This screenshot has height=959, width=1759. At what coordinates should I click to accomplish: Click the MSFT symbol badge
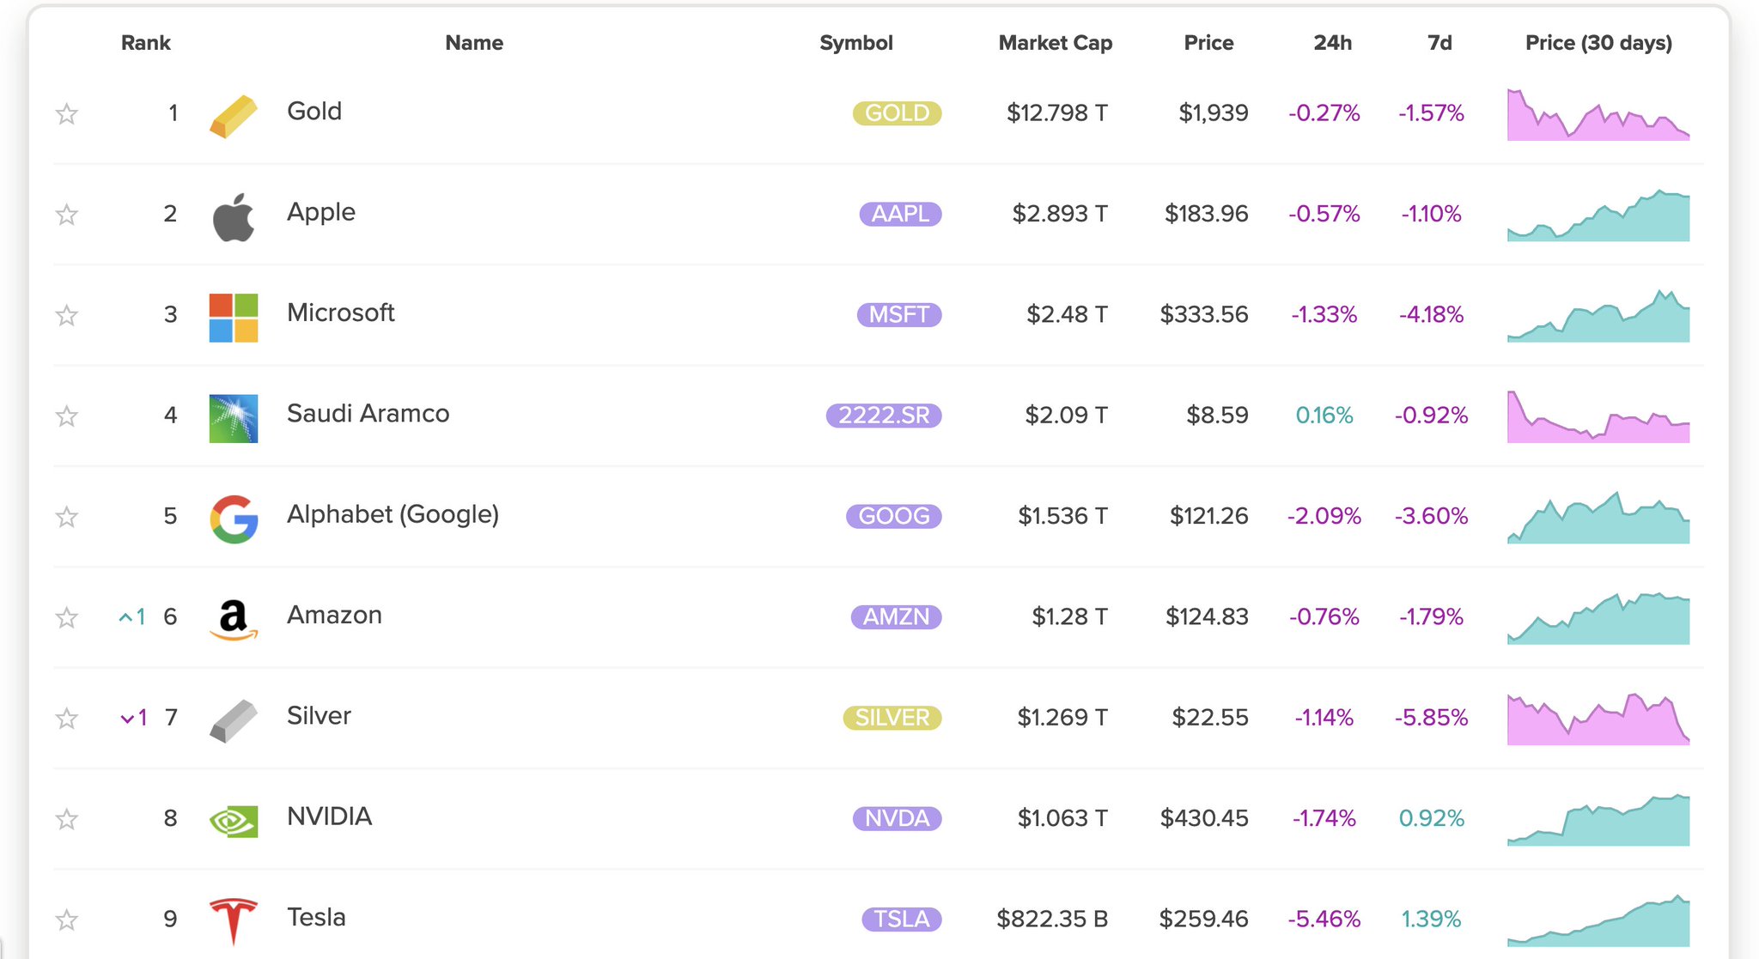point(899,315)
